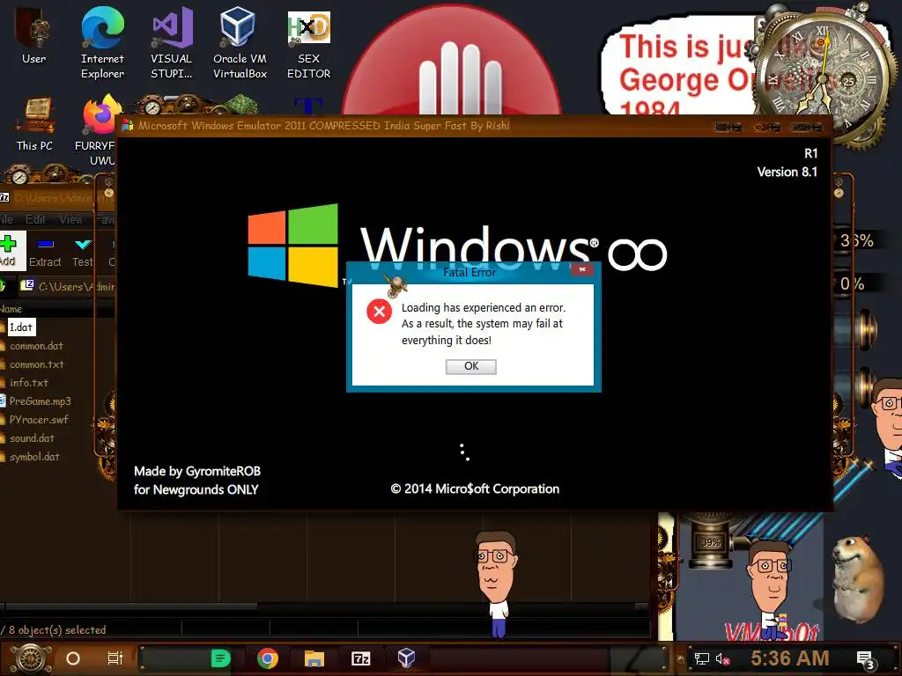The width and height of the screenshot is (902, 676).
Task: Open the notification center icon
Action: [865, 660]
